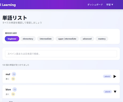Expand the mal word card
Viewport: 123px width, 102px height.
[115, 76]
